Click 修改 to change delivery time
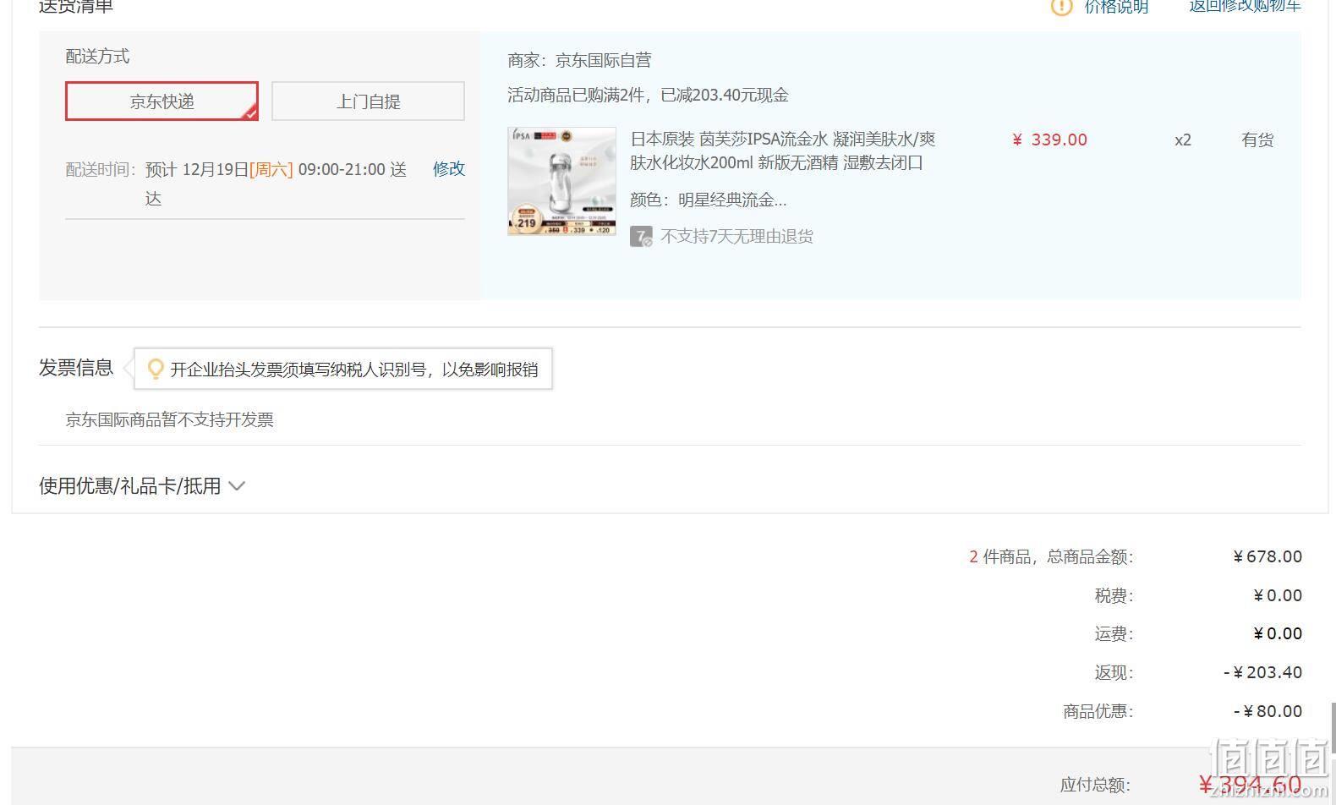This screenshot has height=805, width=1336. pyautogui.click(x=449, y=168)
